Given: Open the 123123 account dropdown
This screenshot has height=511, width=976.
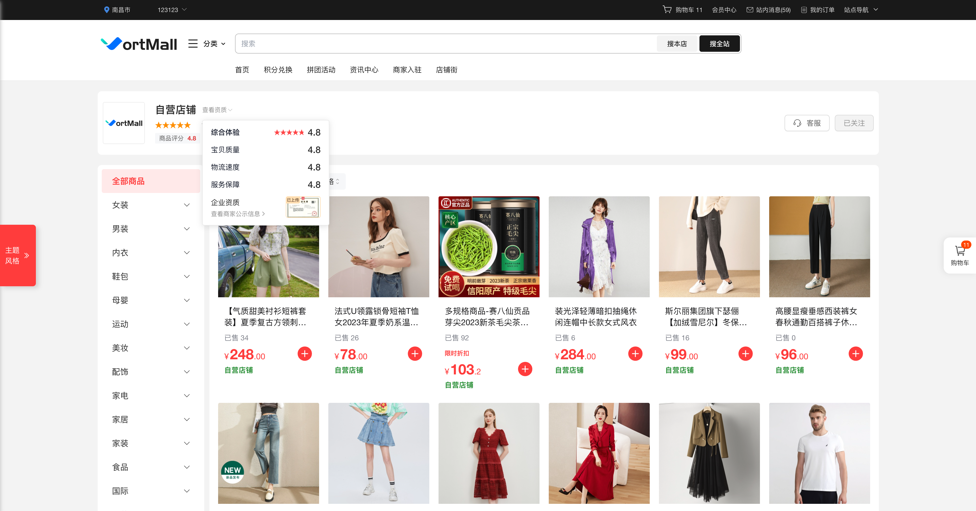Looking at the screenshot, I should [x=172, y=10].
